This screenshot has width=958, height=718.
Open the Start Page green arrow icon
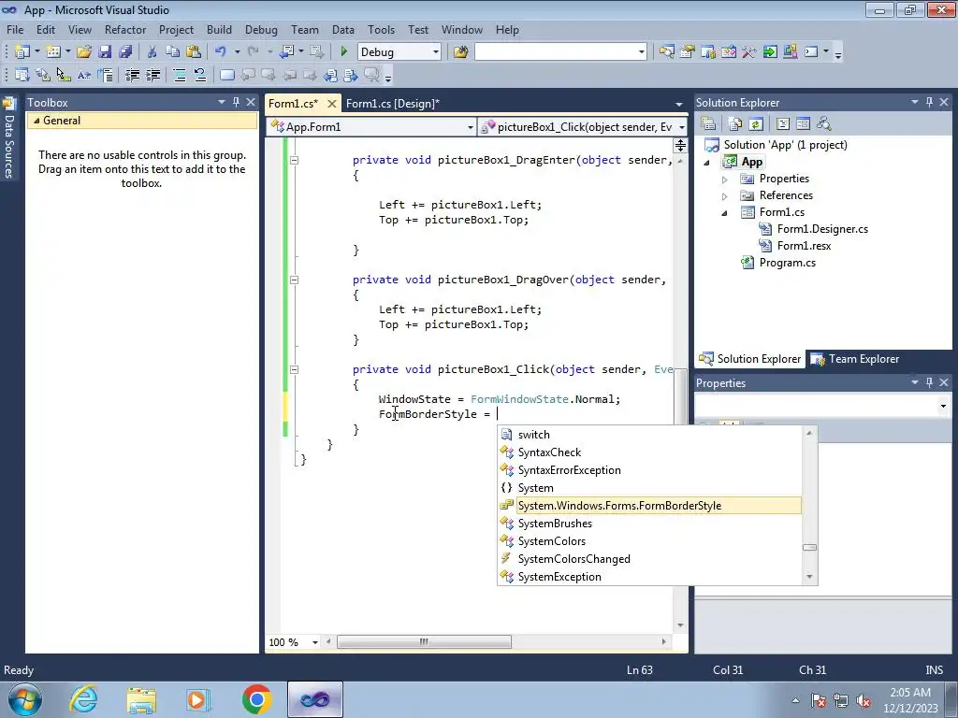[770, 52]
